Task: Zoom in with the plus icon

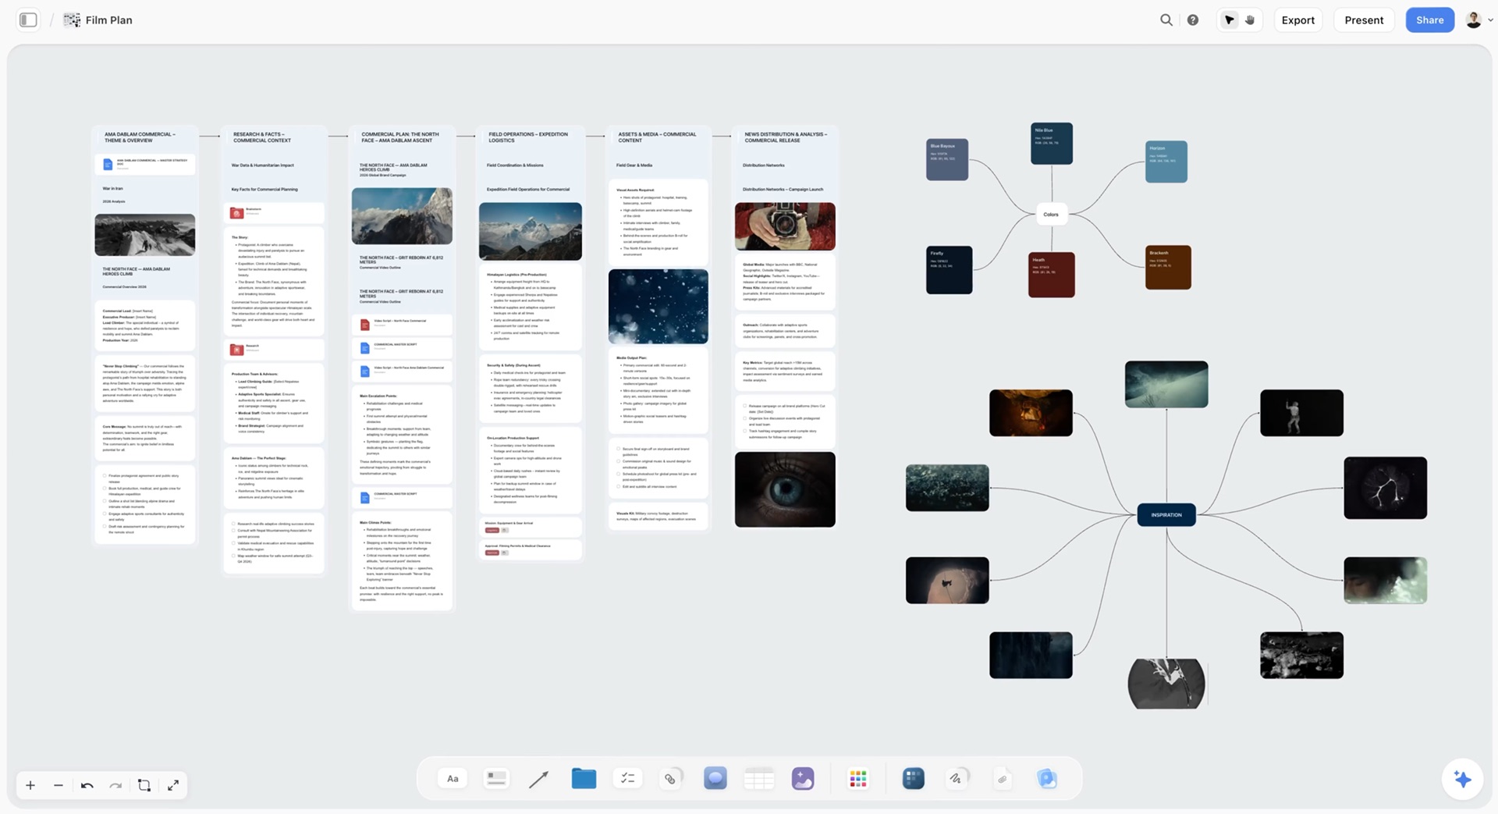Action: click(30, 785)
